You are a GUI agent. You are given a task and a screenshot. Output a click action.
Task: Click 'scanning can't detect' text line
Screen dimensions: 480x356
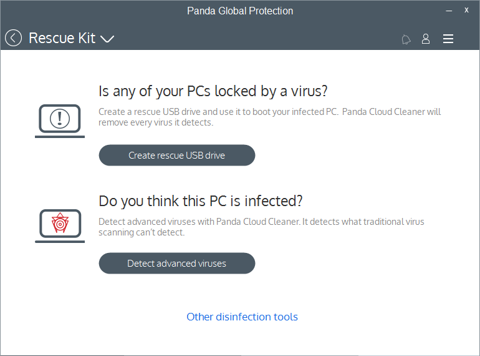point(142,232)
